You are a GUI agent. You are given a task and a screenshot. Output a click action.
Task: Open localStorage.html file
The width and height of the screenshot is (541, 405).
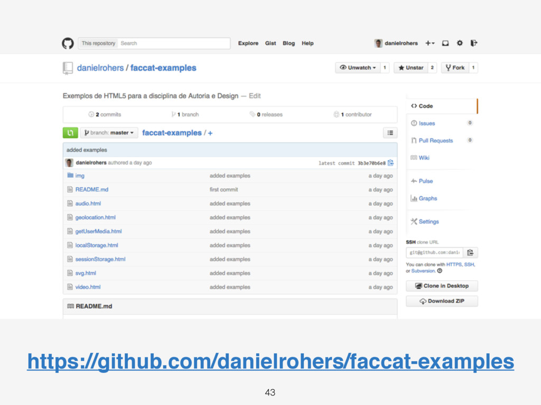97,245
